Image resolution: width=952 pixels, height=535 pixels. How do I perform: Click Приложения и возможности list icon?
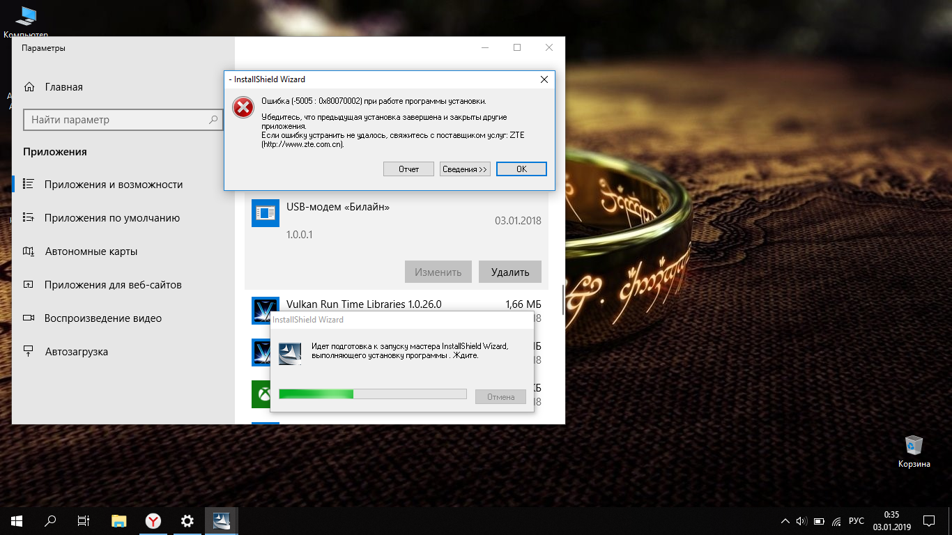point(29,185)
